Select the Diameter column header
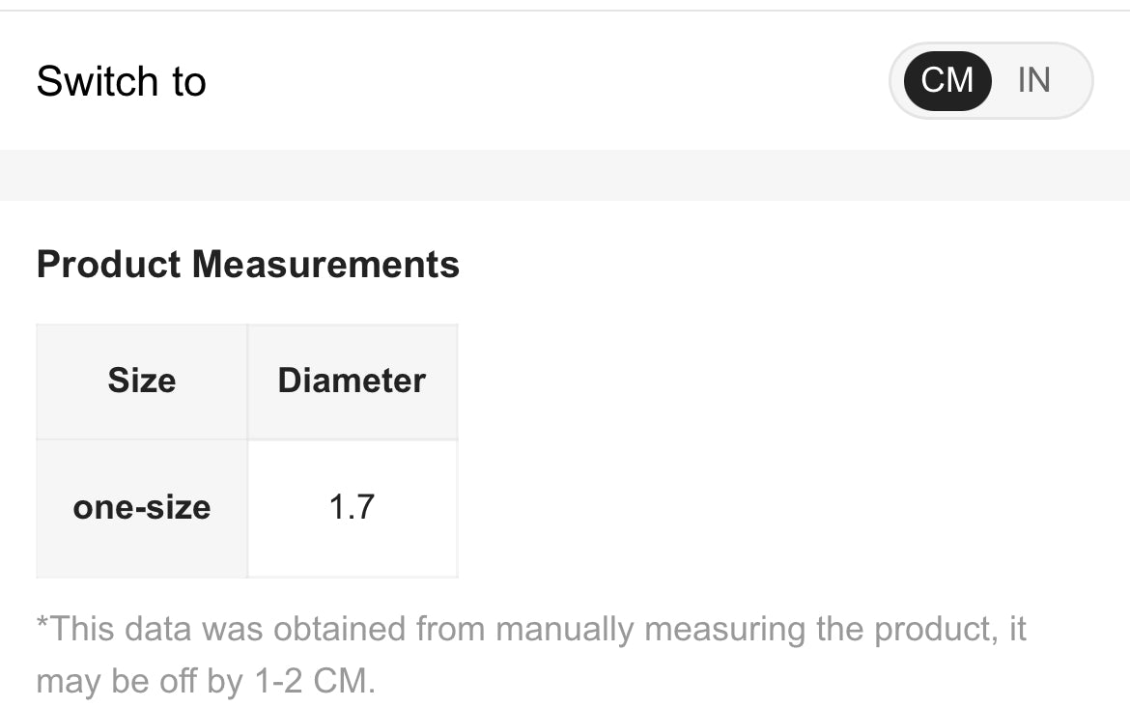1130x707 pixels. 352,381
